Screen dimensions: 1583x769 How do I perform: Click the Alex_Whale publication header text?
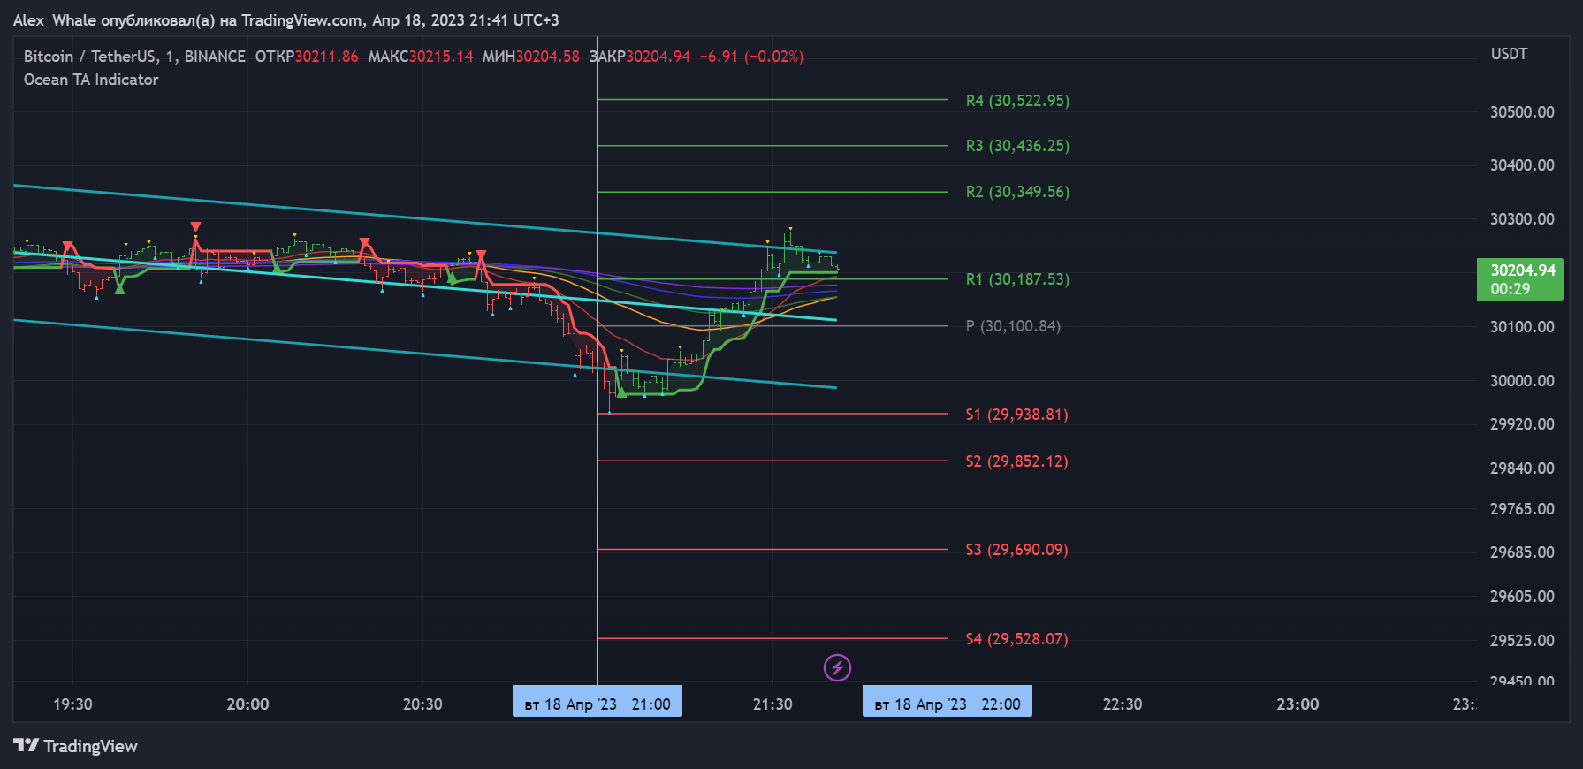[285, 20]
